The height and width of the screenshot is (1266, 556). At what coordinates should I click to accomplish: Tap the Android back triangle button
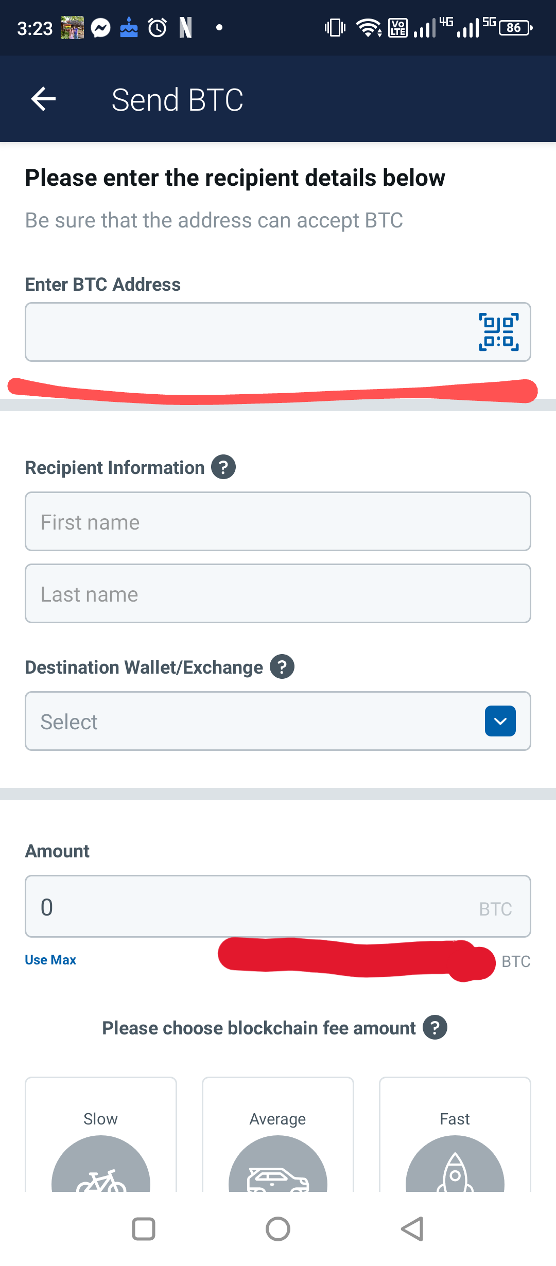[x=412, y=1229]
